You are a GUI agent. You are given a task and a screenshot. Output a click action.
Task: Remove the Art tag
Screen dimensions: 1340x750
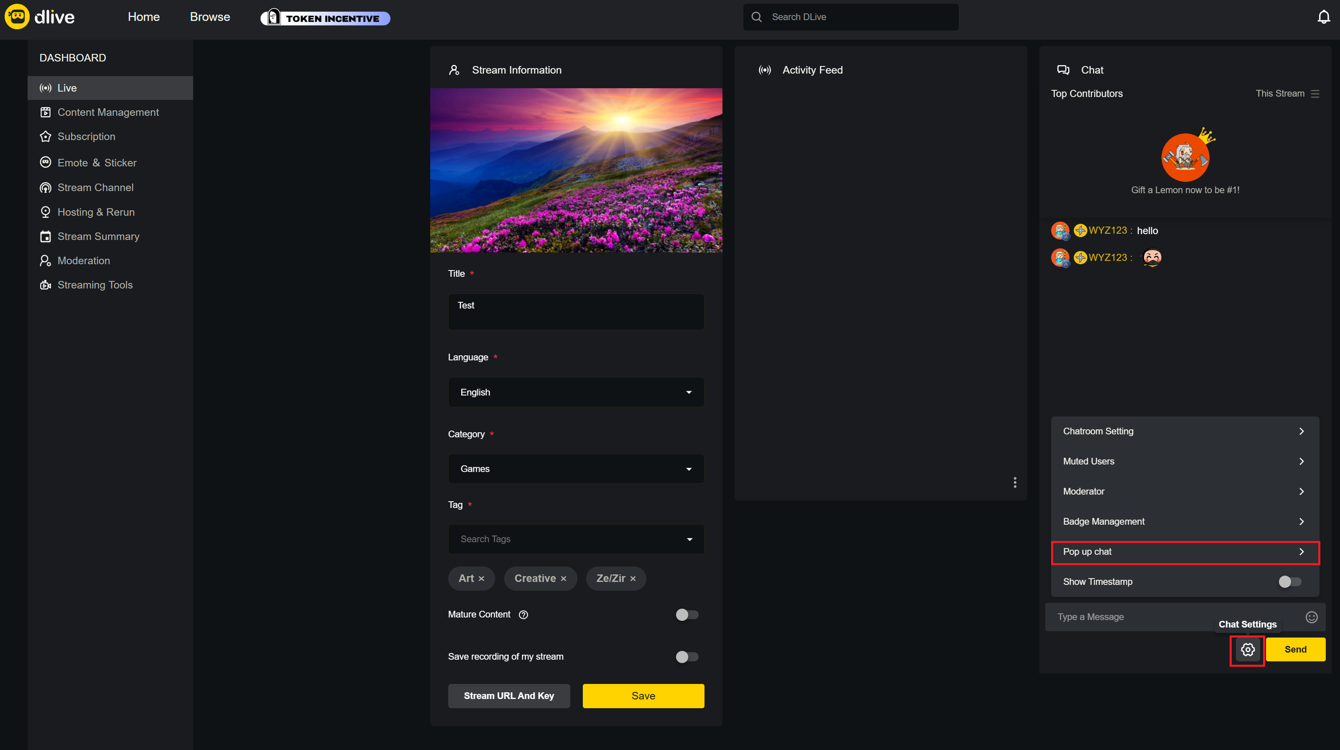tap(481, 578)
